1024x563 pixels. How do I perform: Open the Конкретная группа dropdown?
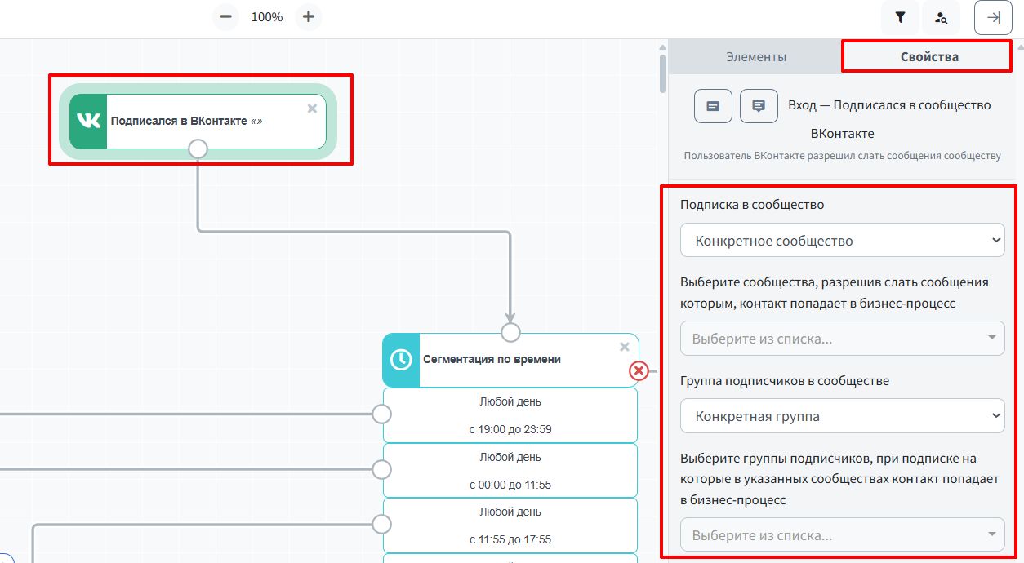pyautogui.click(x=843, y=416)
